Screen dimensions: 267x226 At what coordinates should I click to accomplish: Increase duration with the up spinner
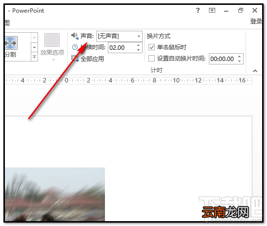139,45
